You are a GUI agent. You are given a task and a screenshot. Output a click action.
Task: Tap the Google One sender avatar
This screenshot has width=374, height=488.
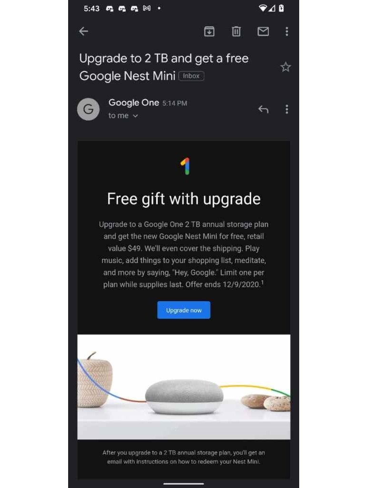click(x=88, y=109)
